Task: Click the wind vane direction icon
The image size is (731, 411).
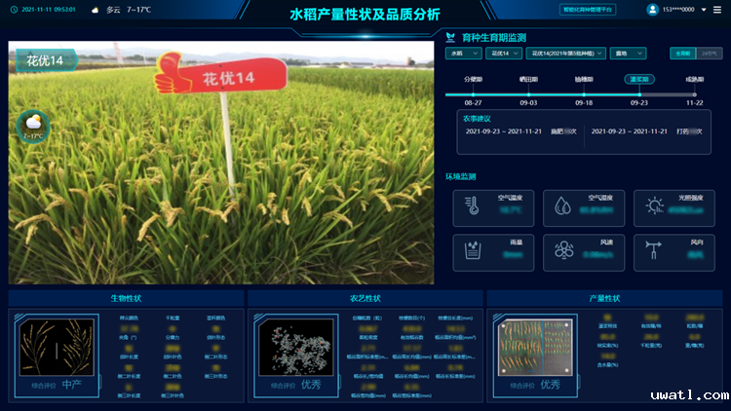Action: click(653, 249)
